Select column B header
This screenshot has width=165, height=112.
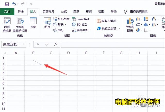pyautogui.click(x=33, y=53)
